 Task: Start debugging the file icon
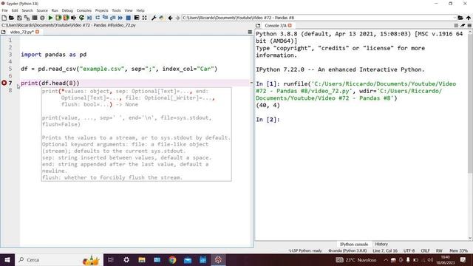(x=89, y=18)
